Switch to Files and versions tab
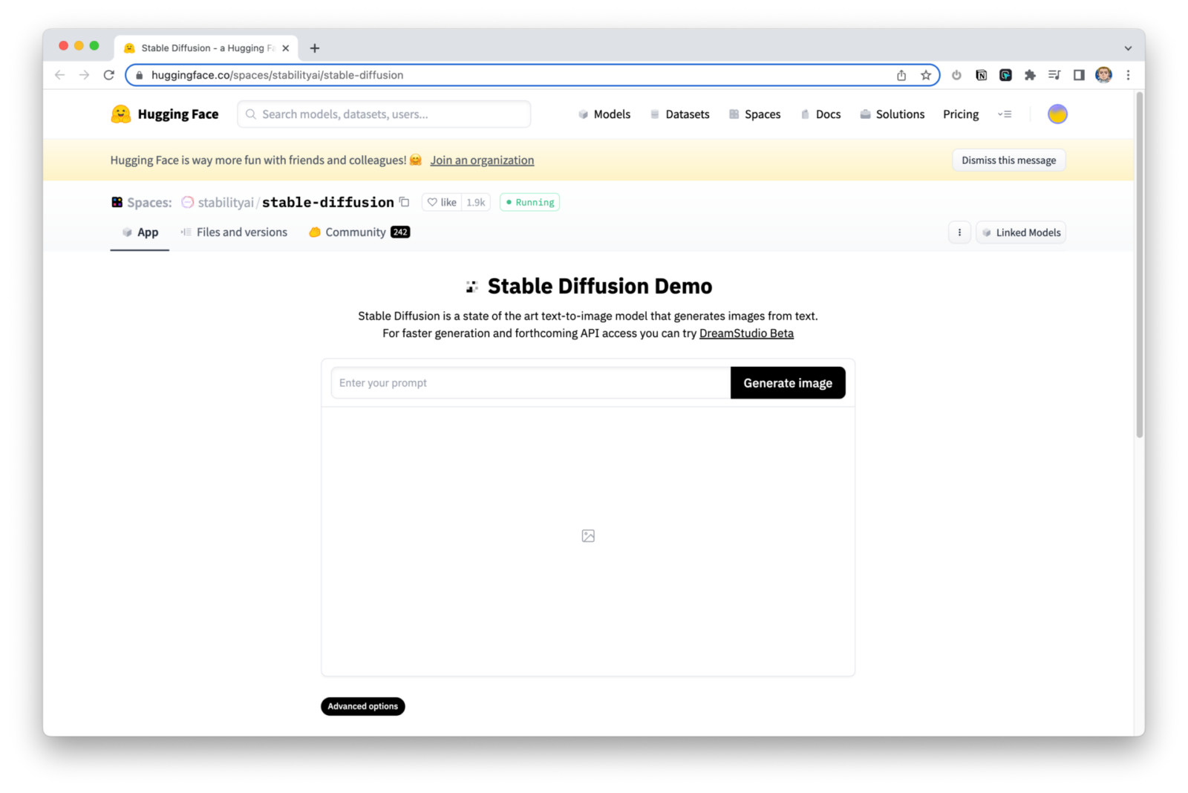Image resolution: width=1188 pixels, height=793 pixels. [234, 232]
